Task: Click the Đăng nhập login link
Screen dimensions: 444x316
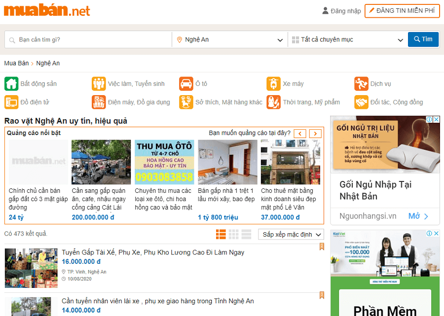Action: [346, 11]
